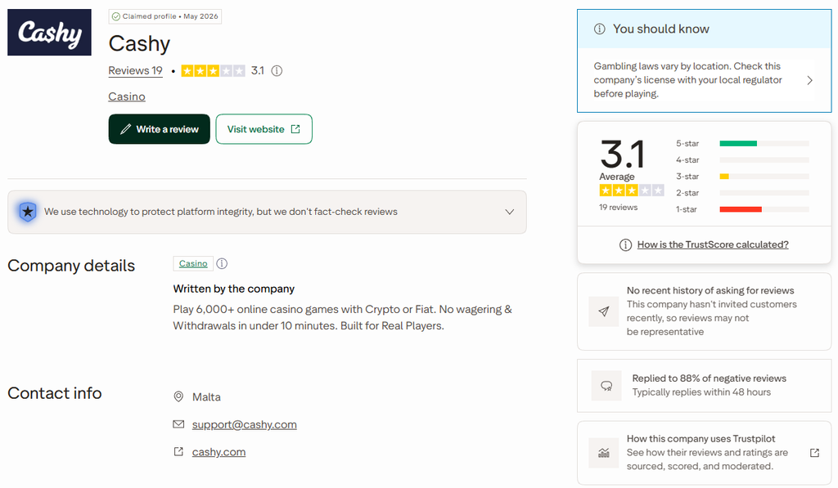Click the speech bubble replies icon
Image resolution: width=838 pixels, height=488 pixels.
pos(606,386)
